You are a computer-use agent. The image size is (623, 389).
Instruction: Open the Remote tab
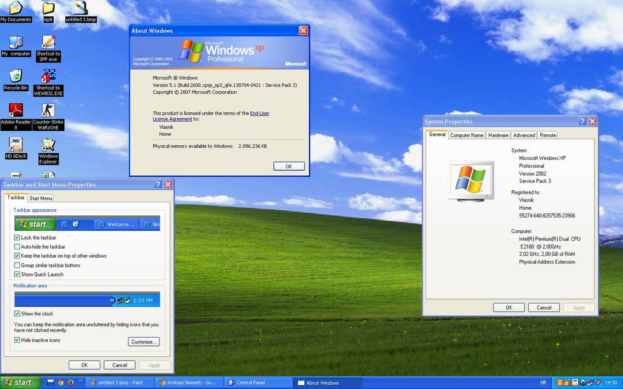[x=548, y=136]
